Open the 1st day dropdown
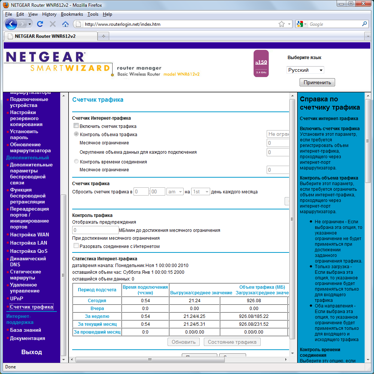This screenshot has width=374, height=374. click(200, 192)
